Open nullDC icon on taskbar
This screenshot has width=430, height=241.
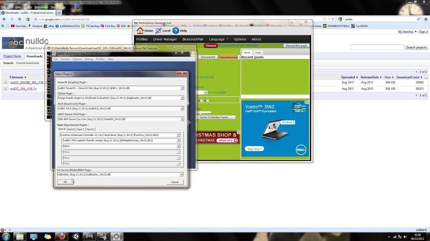pyautogui.click(x=117, y=237)
